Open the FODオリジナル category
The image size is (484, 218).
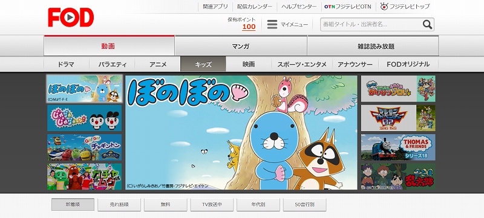coord(408,65)
